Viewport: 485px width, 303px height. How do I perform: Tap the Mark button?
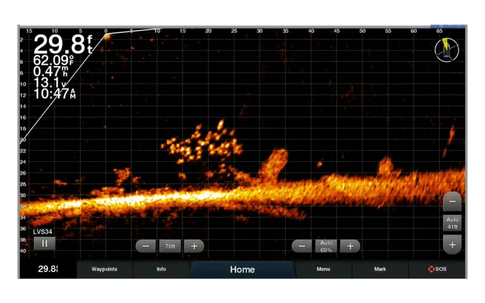tap(380, 269)
